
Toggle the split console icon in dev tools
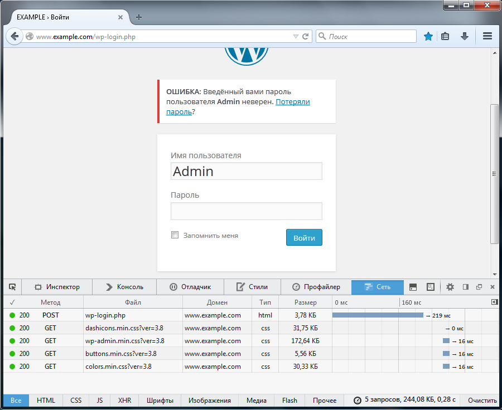tap(413, 287)
